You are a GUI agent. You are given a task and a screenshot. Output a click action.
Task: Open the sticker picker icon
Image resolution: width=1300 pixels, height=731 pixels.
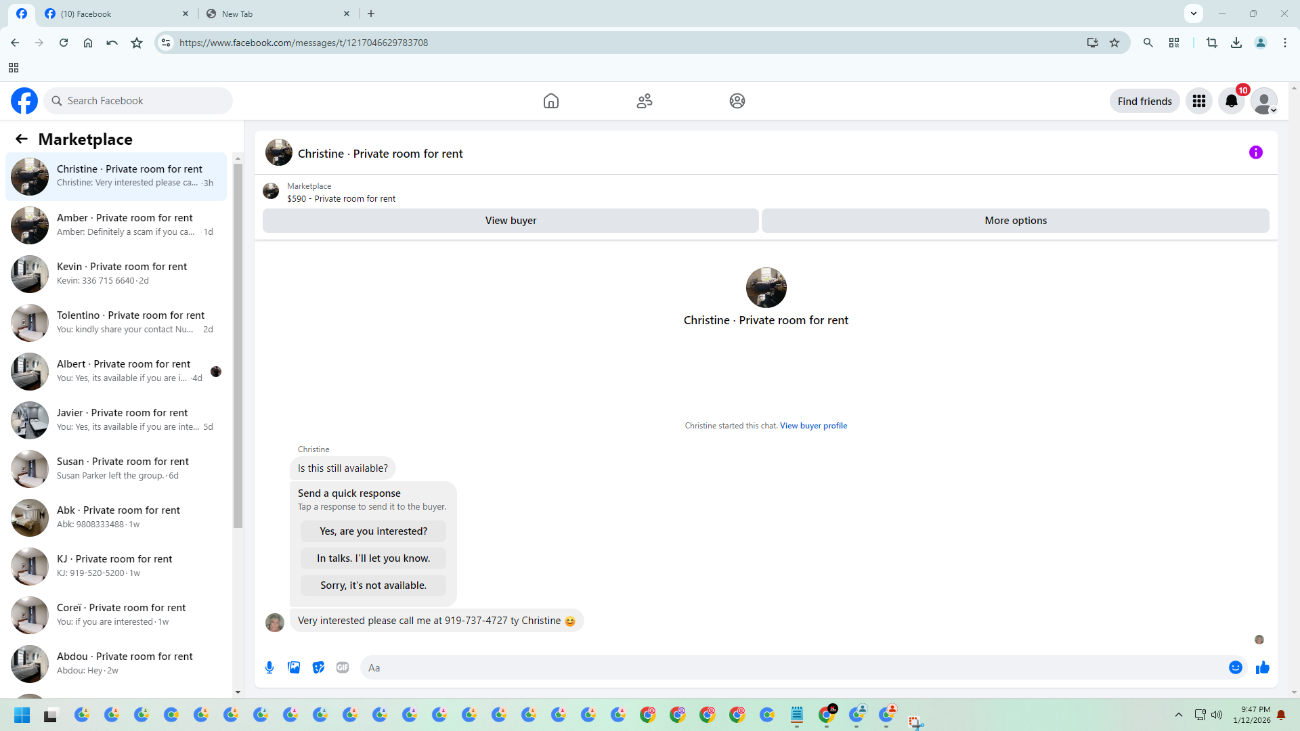click(318, 667)
